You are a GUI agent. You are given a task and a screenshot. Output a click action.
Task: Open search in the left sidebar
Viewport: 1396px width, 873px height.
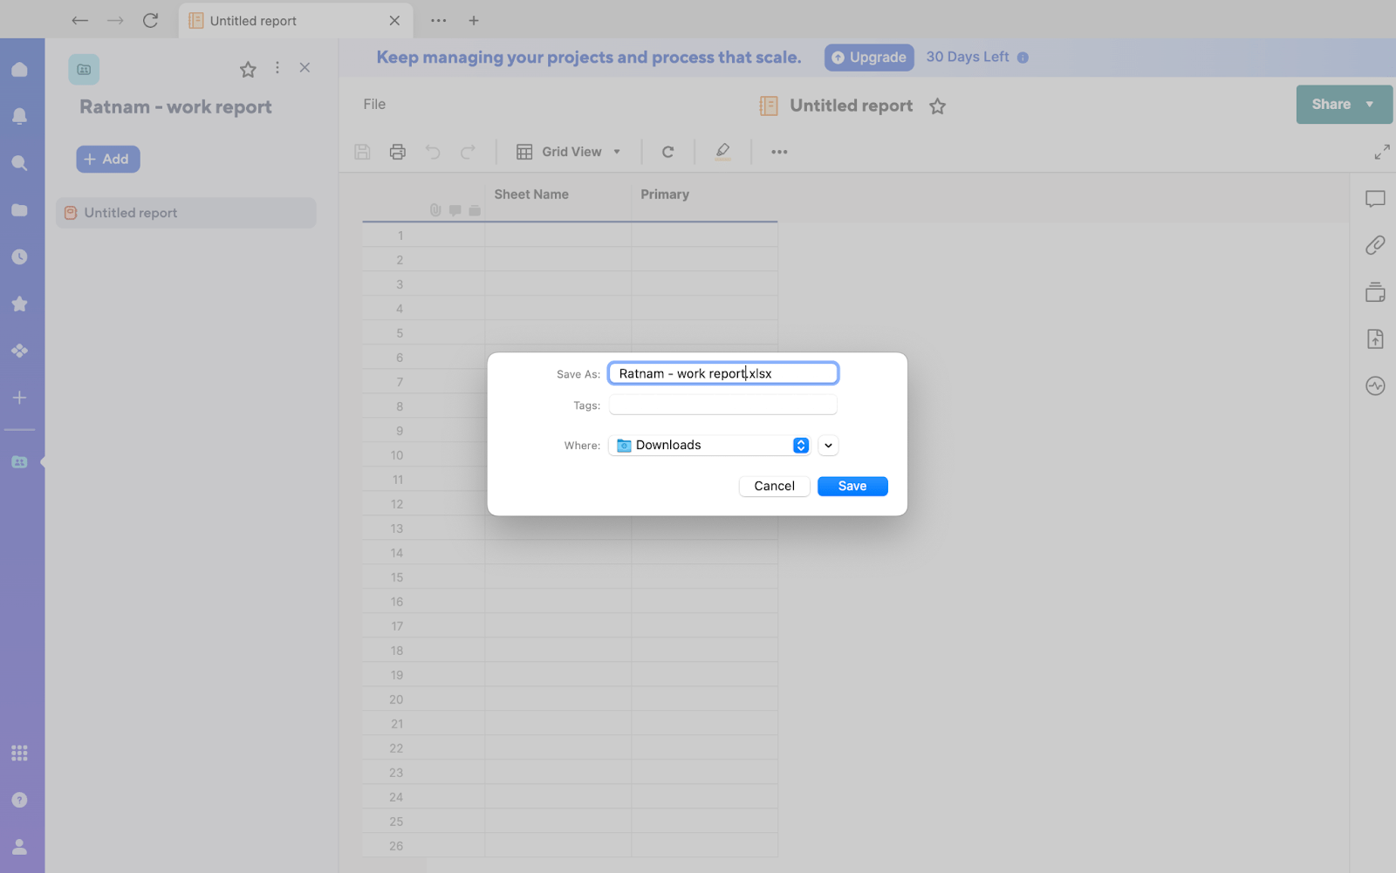19,162
